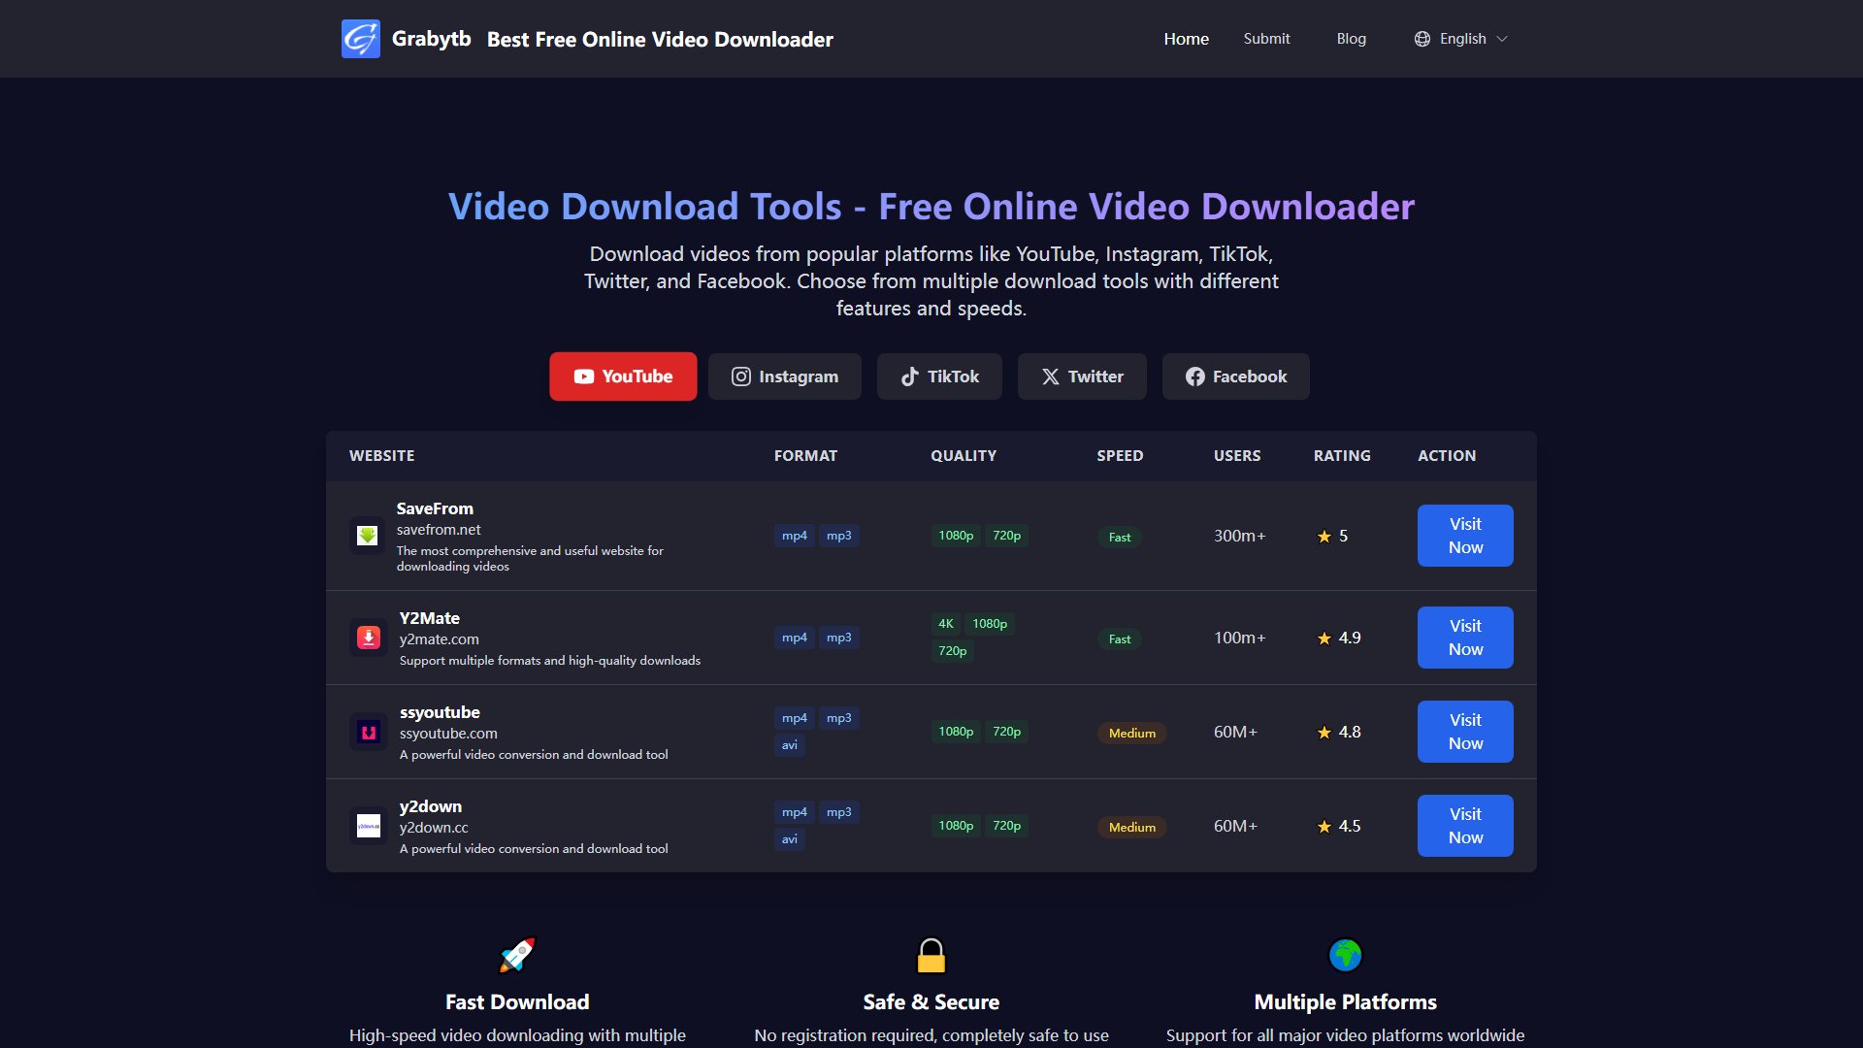Image resolution: width=1863 pixels, height=1048 pixels.
Task: Click Visit Now for y2down
Action: coord(1465,826)
